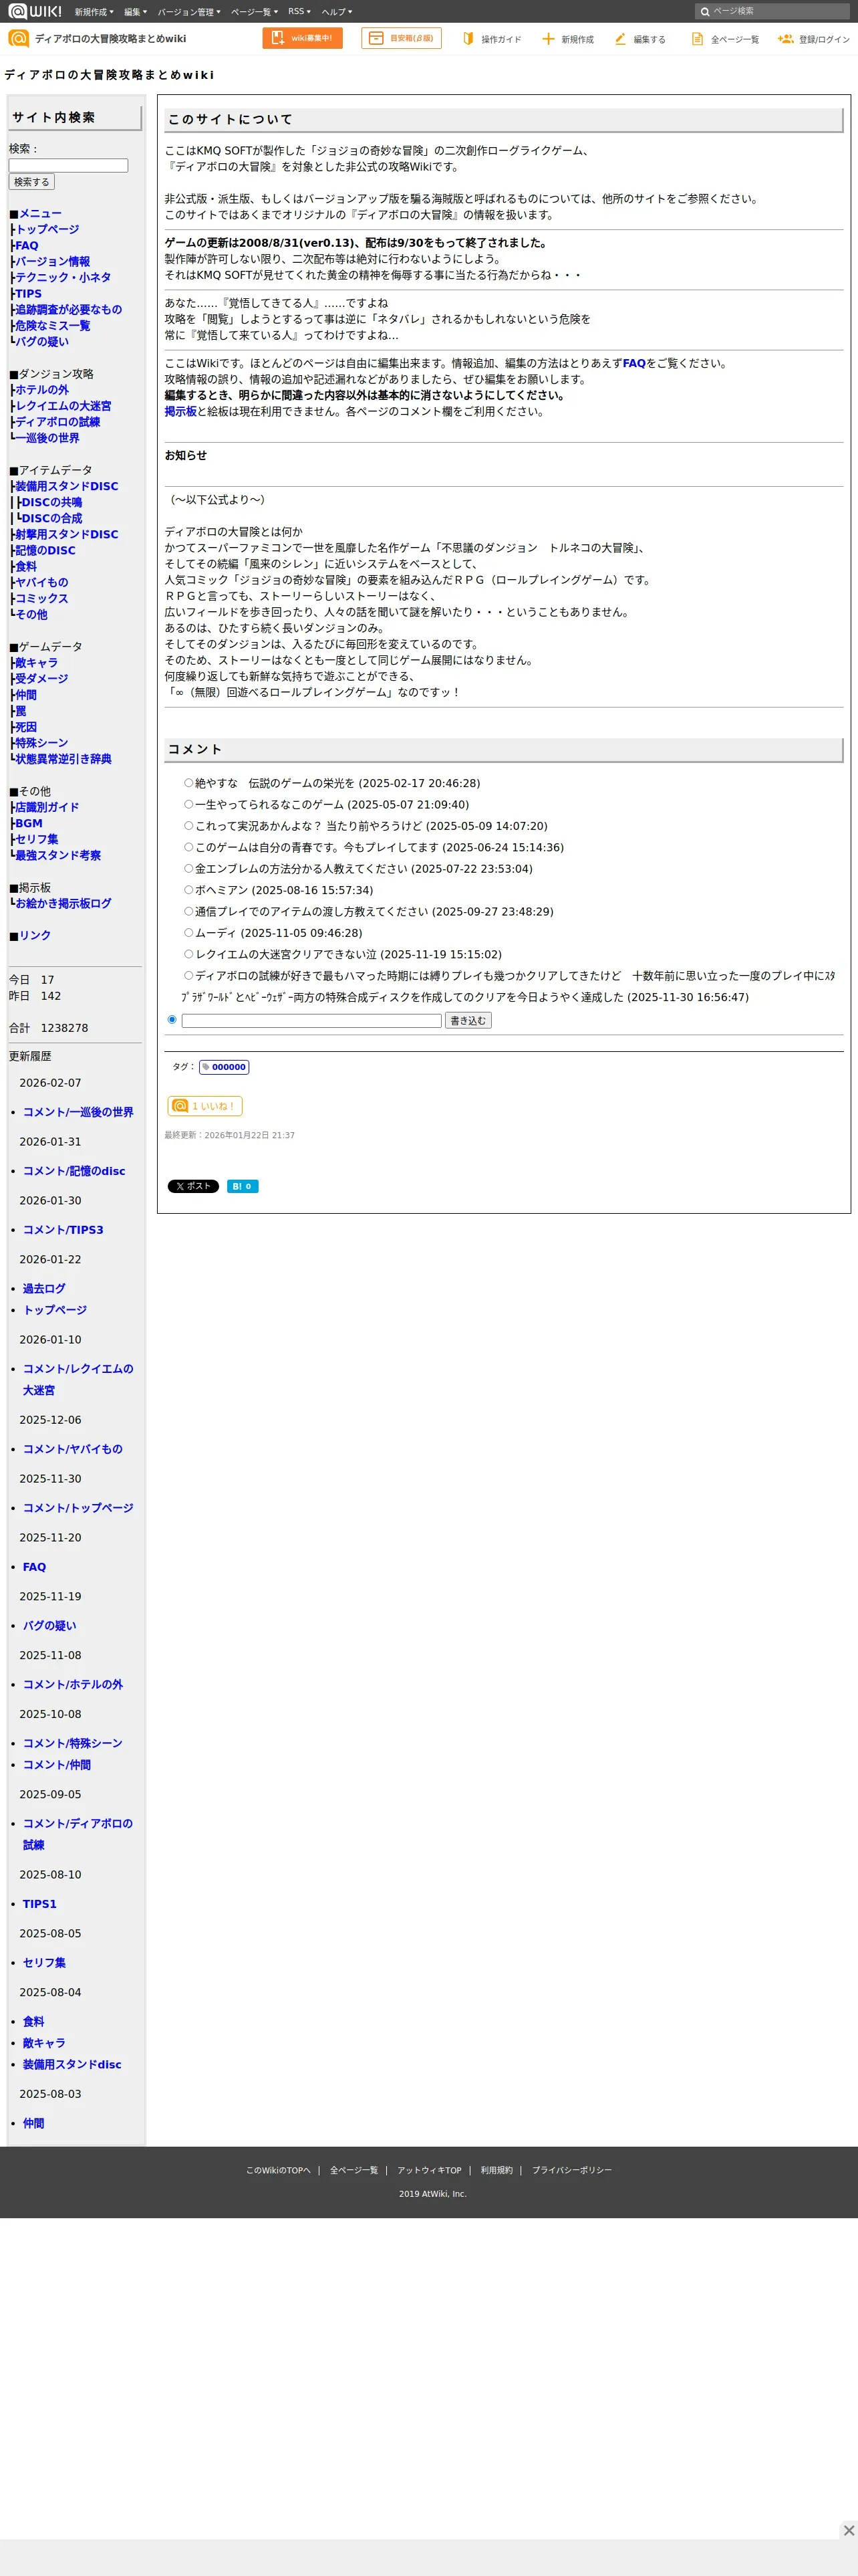The width and height of the screenshot is (858, 2576).
Task: Open the ページ一覧 dropdown menu
Action: coord(254,12)
